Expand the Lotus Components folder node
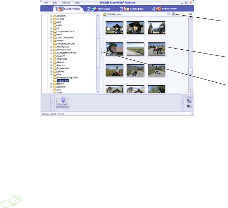The image size is (228, 208). coord(51,38)
